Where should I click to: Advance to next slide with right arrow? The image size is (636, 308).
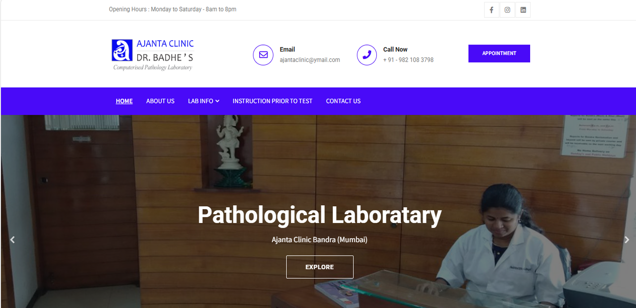coord(627,240)
